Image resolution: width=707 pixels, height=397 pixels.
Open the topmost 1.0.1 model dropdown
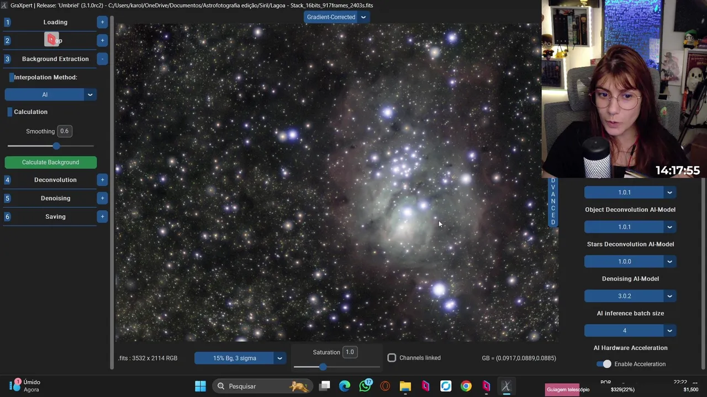630,192
